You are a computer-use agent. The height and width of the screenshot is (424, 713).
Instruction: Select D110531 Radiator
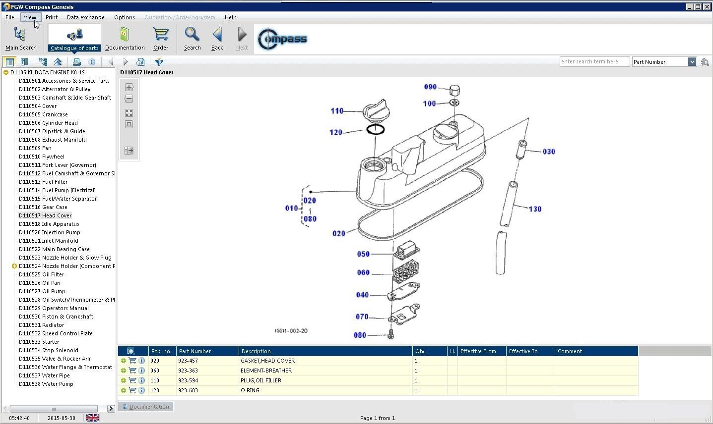42,325
